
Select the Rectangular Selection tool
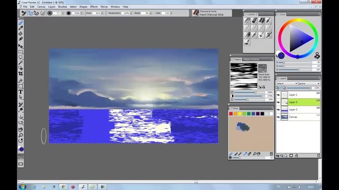tap(21, 52)
